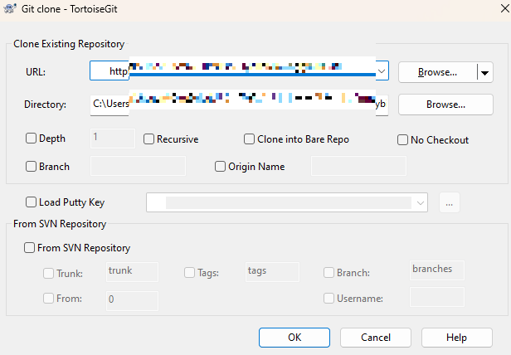Click the ellipsis button for Putty key
Viewport: 511px width, 355px height.
[450, 202]
